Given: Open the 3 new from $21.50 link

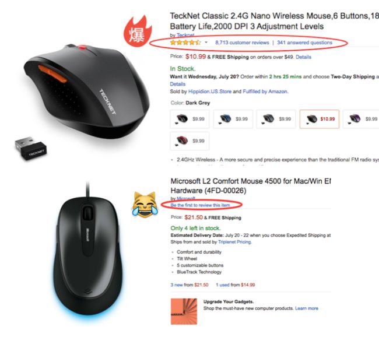Looking at the screenshot, I should 189,285.
